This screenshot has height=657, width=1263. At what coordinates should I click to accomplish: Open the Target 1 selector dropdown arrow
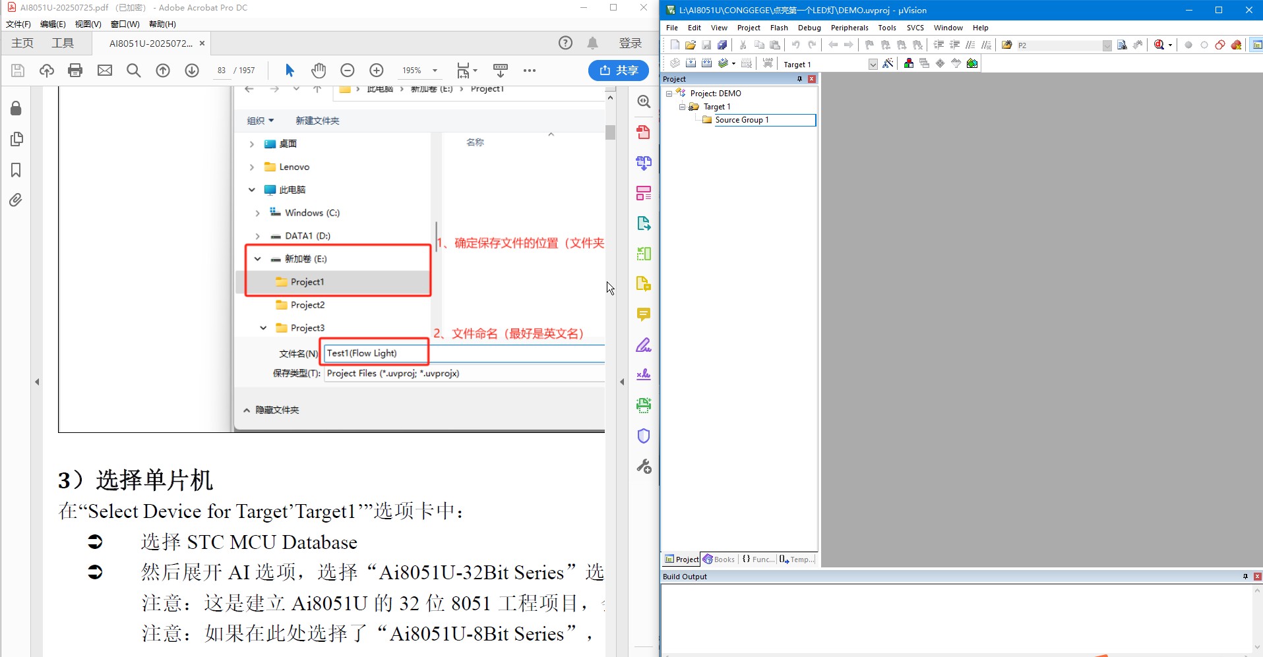pos(873,64)
